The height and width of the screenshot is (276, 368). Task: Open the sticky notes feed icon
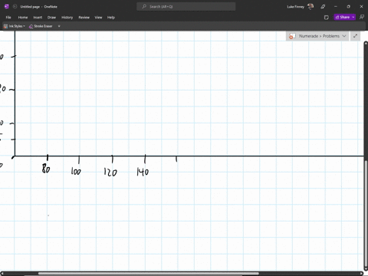click(x=327, y=18)
